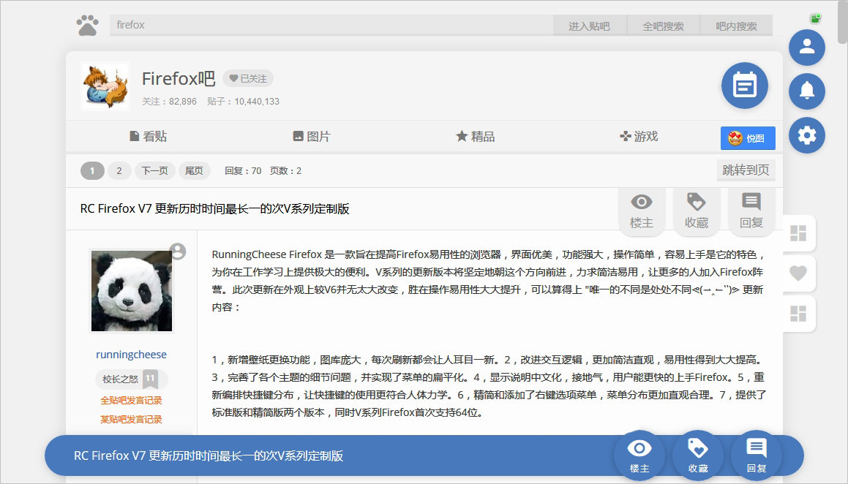The image size is (848, 484).
Task: Switch to the 图片 tab
Action: coord(312,136)
